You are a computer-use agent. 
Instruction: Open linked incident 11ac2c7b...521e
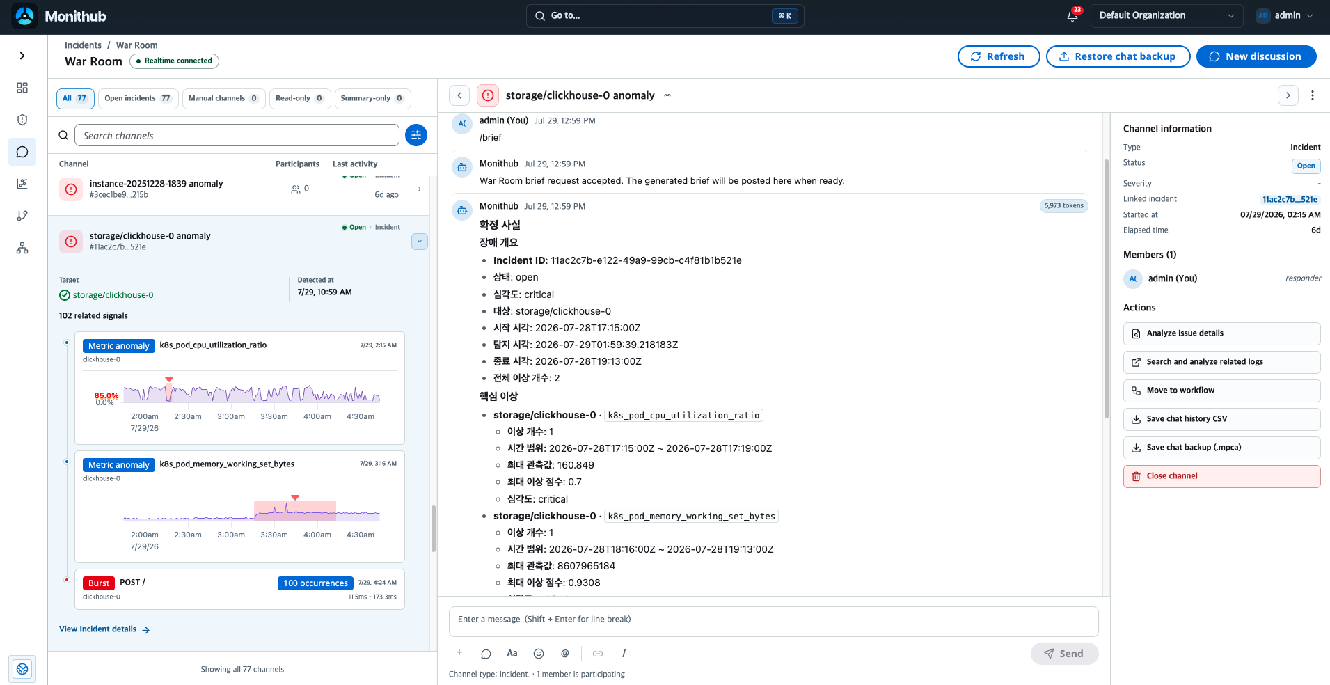click(1290, 199)
